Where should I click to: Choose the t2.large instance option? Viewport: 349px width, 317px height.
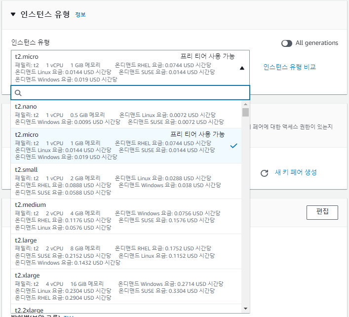click(126, 251)
